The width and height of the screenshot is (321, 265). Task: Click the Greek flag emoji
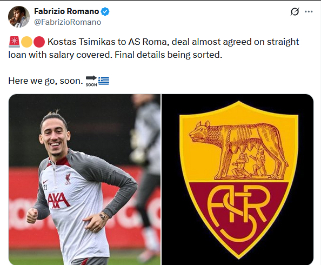104,81
